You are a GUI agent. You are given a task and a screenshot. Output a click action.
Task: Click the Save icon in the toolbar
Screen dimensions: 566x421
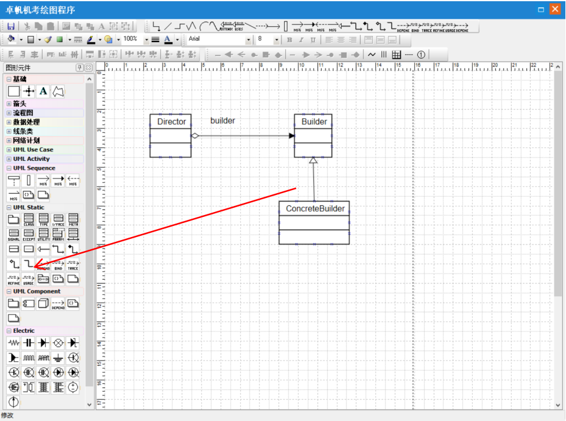tap(11, 26)
